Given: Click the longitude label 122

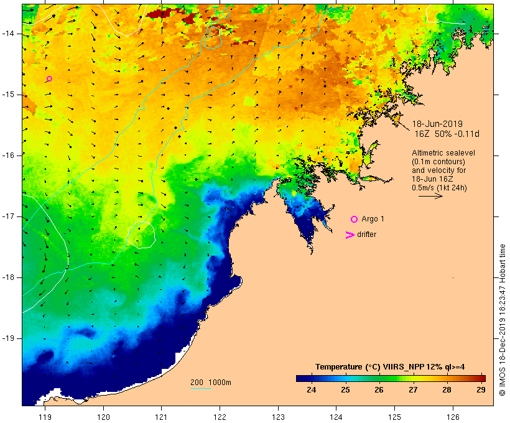Looking at the screenshot, I should [220, 417].
